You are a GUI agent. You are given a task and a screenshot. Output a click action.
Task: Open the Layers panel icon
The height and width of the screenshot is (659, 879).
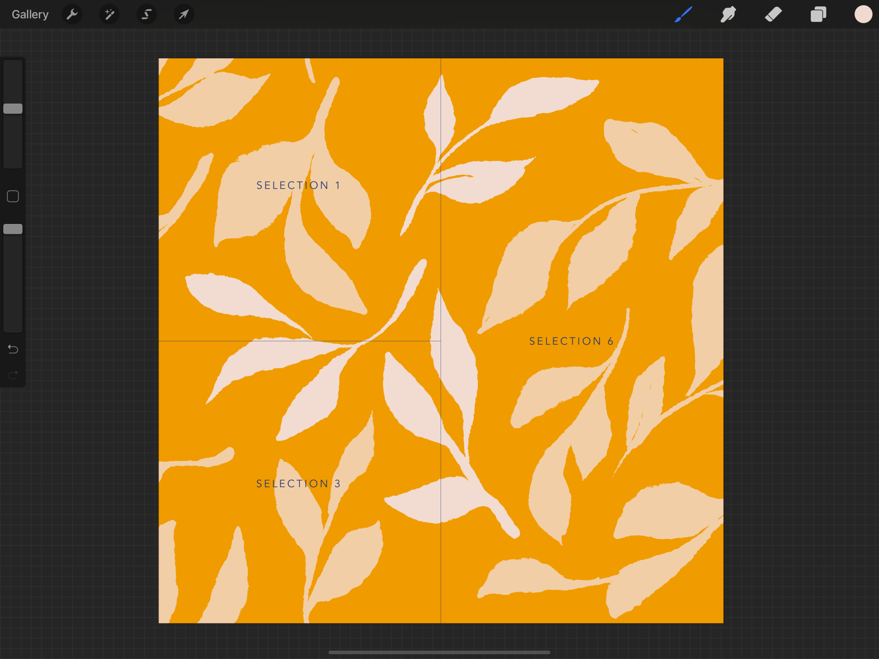click(x=818, y=15)
